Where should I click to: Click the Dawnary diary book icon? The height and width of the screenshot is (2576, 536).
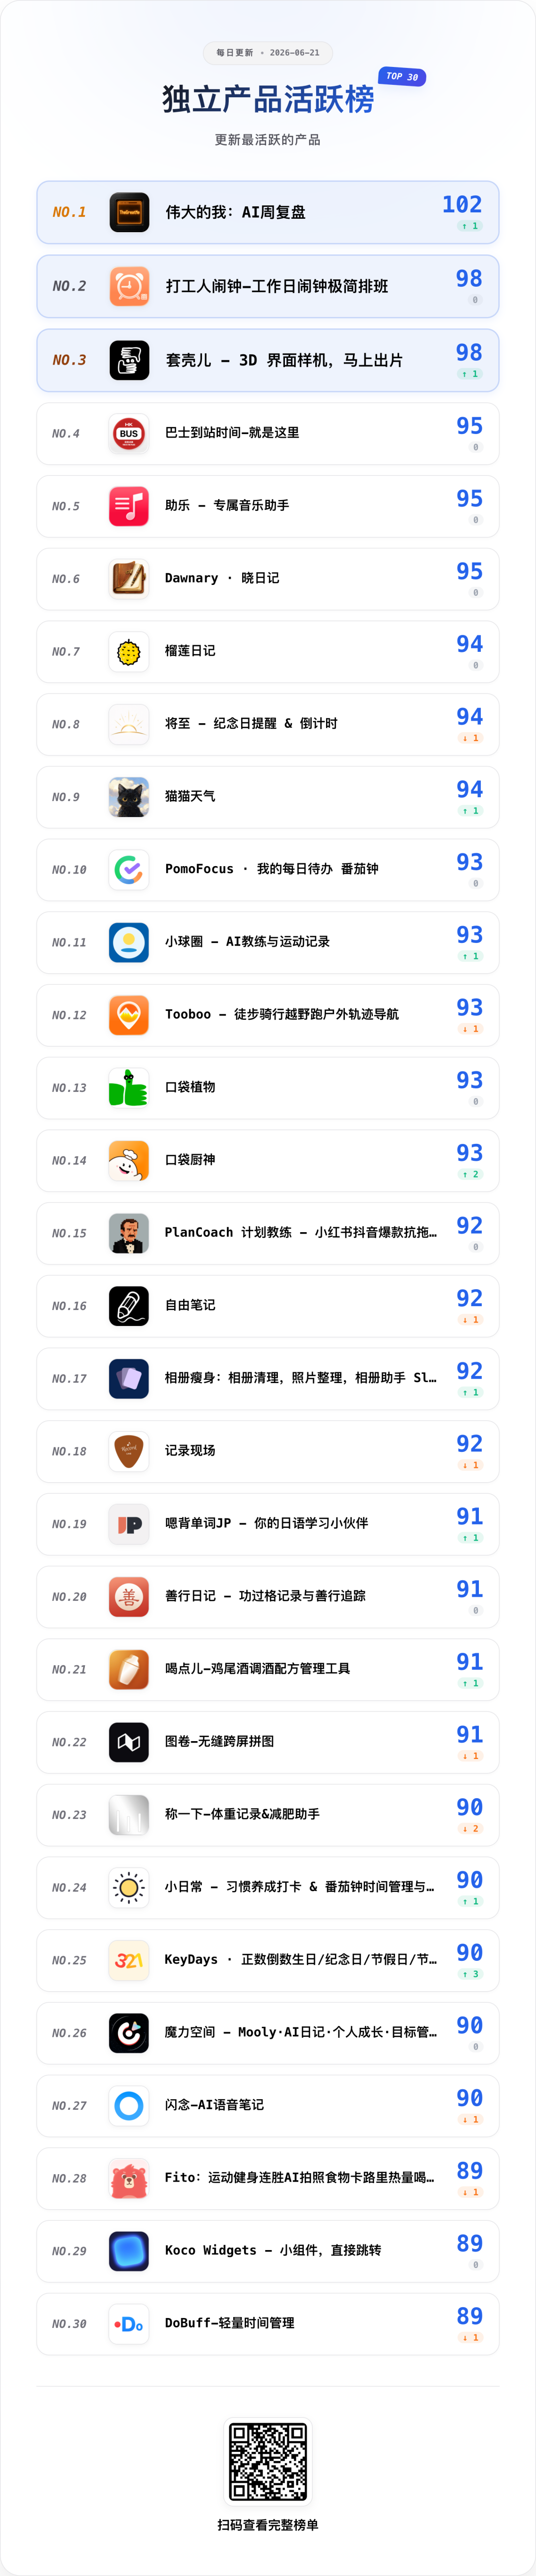[x=129, y=579]
